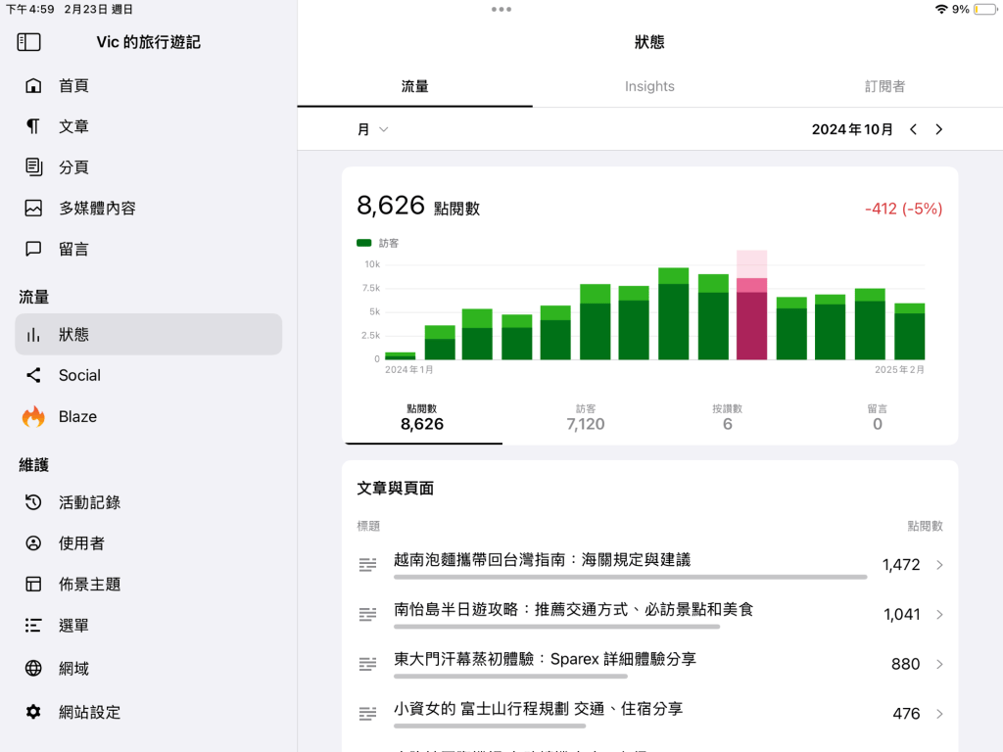Switch to the Insights tab

649,86
